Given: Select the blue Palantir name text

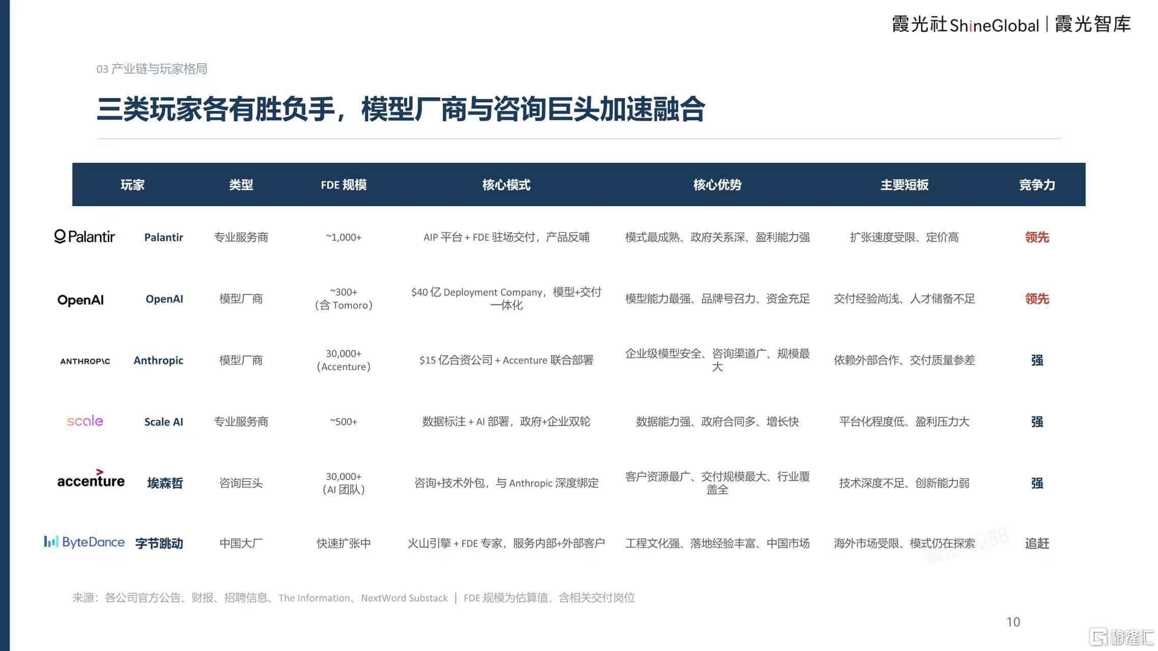Looking at the screenshot, I should pos(163,237).
